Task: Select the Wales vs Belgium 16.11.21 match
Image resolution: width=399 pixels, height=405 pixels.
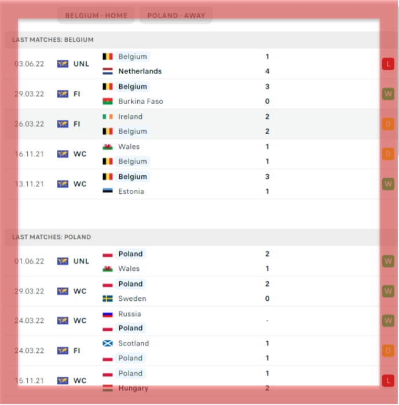Action: coord(199,154)
